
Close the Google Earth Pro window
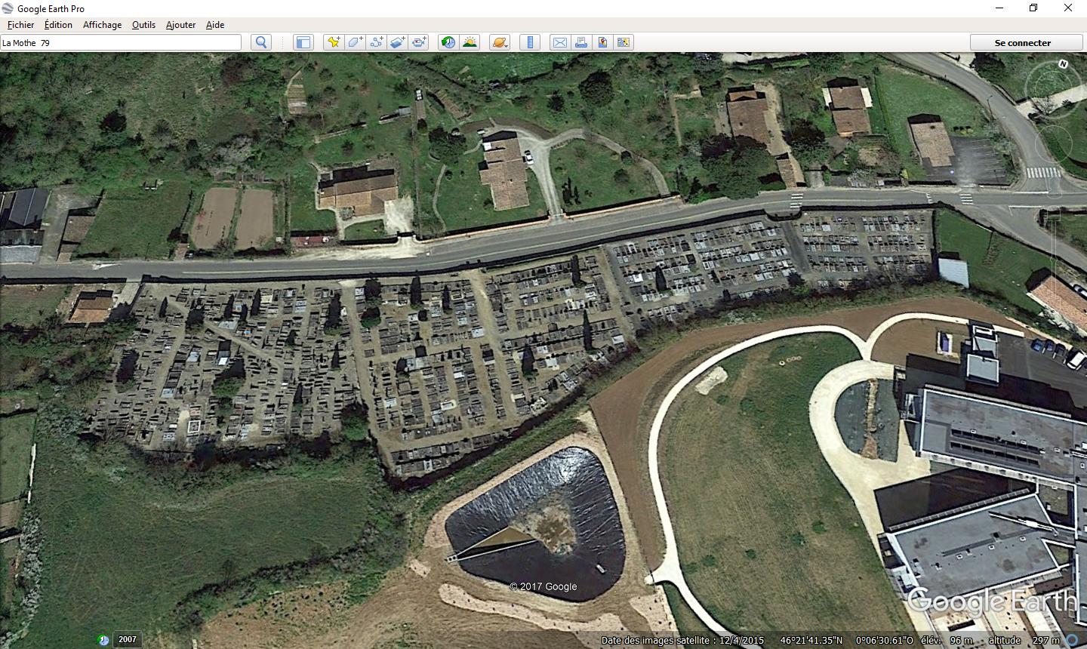[1068, 8]
